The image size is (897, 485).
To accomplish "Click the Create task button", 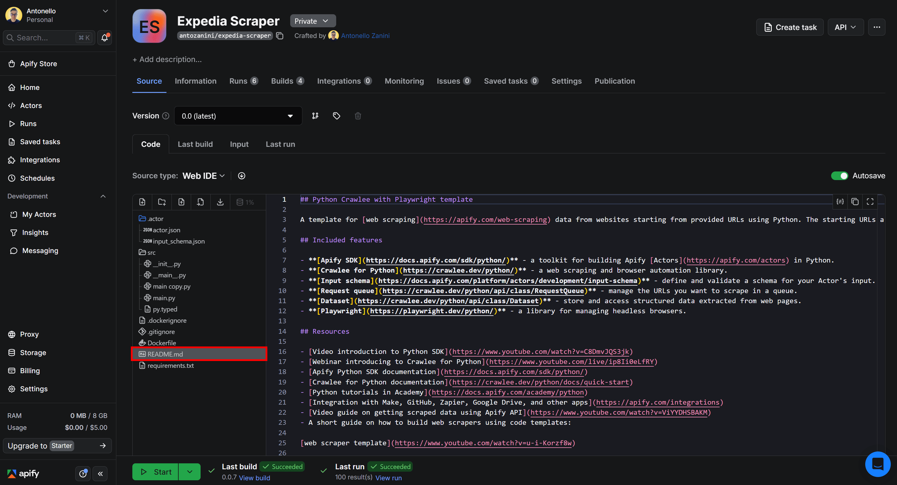I will pos(789,27).
